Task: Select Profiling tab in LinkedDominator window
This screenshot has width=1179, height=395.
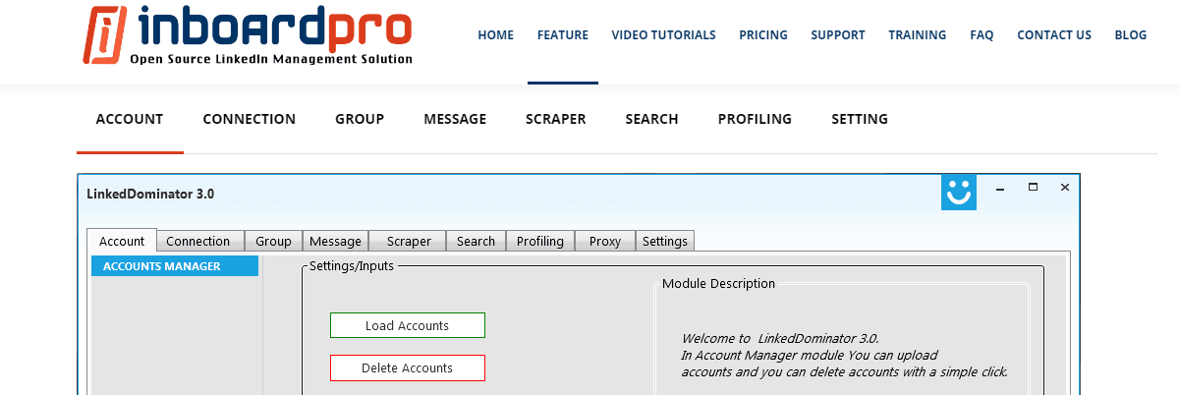Action: (x=540, y=241)
